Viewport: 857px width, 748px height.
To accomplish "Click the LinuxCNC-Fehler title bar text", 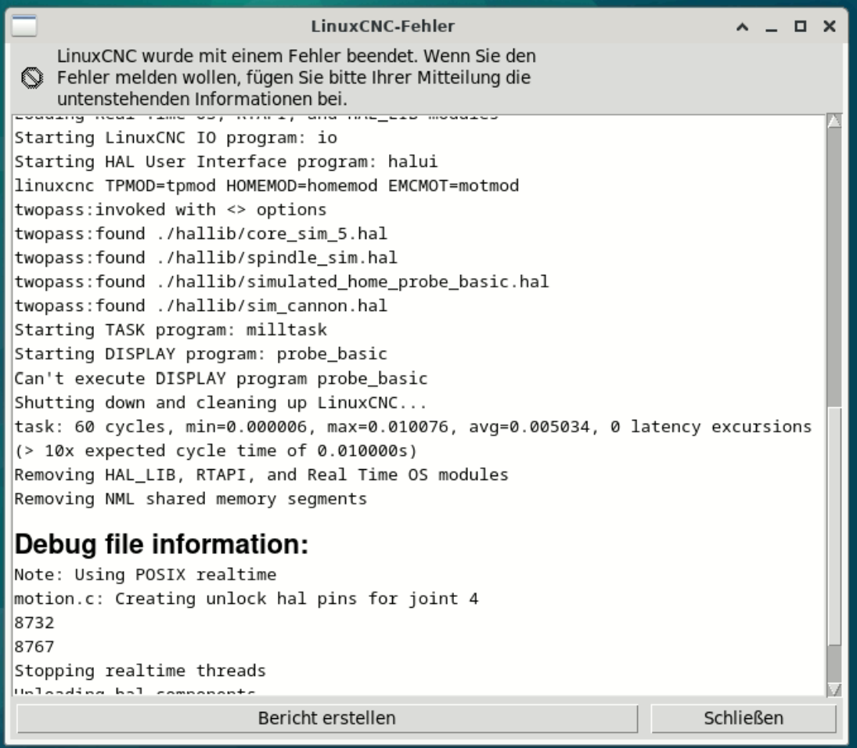I will pyautogui.click(x=383, y=27).
